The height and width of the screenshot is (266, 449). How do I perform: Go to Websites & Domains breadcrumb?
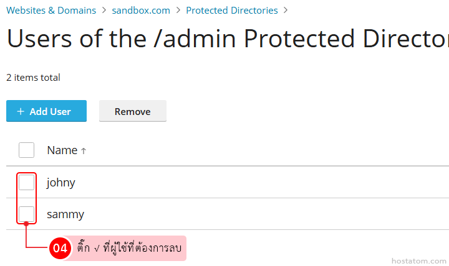pyautogui.click(x=51, y=11)
